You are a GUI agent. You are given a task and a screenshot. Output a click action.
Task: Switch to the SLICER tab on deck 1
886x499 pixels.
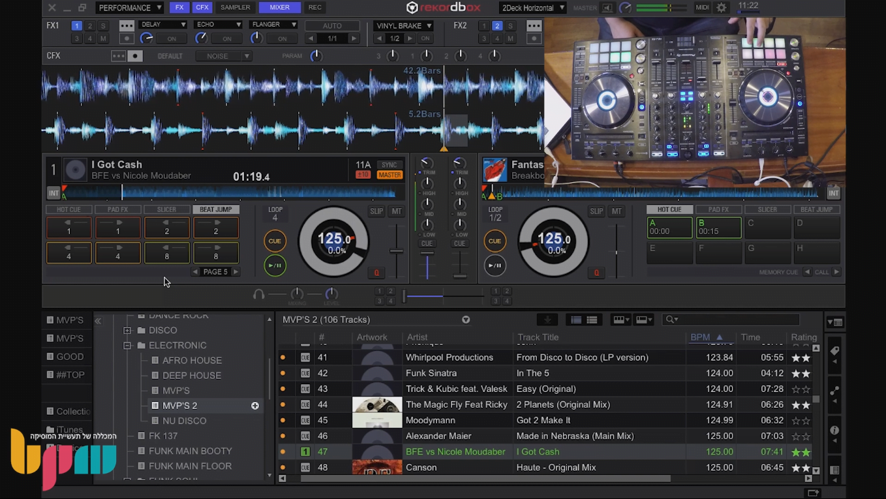pyautogui.click(x=166, y=209)
